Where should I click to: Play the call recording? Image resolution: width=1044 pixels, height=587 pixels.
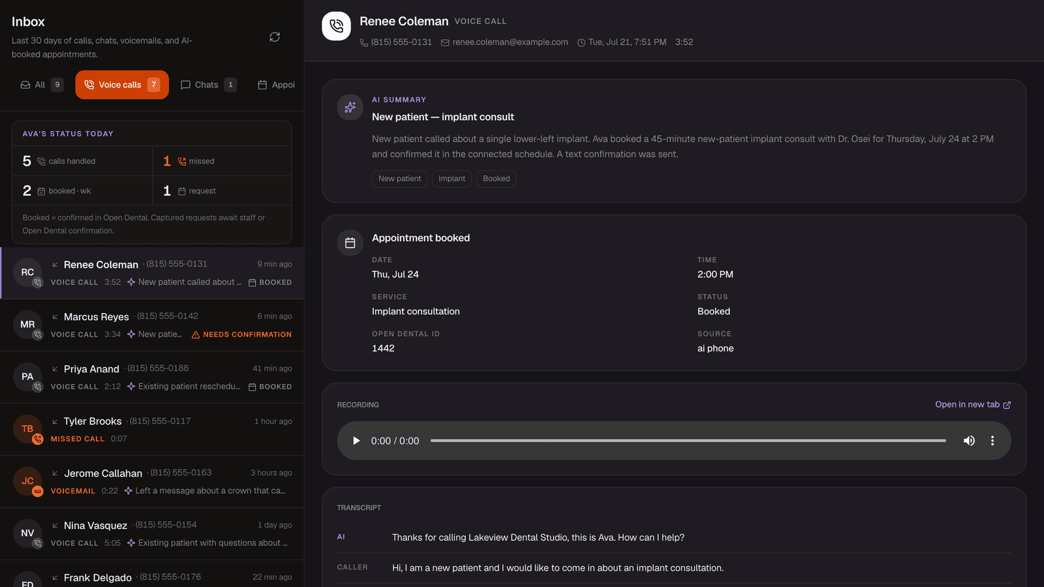click(x=356, y=441)
